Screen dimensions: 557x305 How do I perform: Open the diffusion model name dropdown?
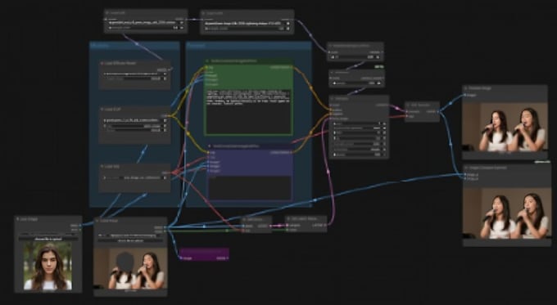[x=135, y=74]
